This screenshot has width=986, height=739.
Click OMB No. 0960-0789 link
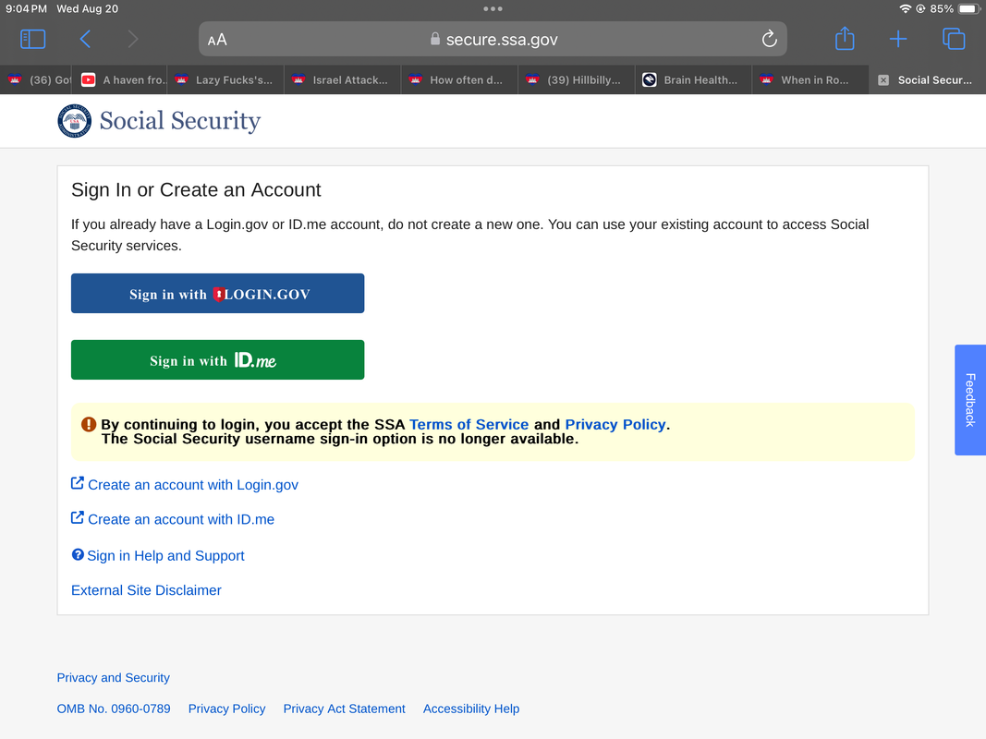(114, 709)
